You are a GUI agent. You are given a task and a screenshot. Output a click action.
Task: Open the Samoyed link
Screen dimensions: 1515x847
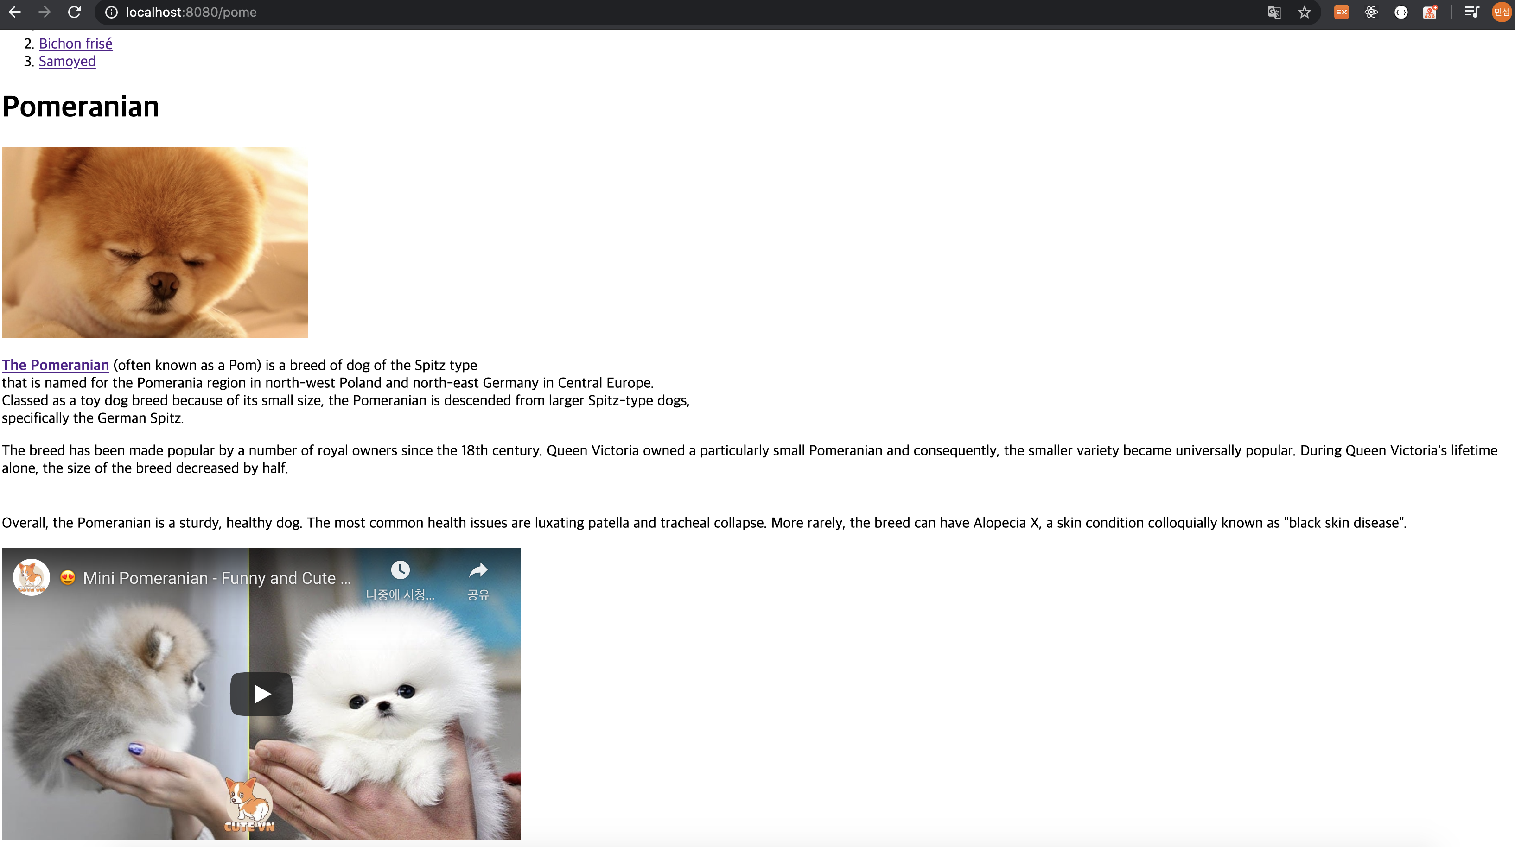click(x=67, y=61)
